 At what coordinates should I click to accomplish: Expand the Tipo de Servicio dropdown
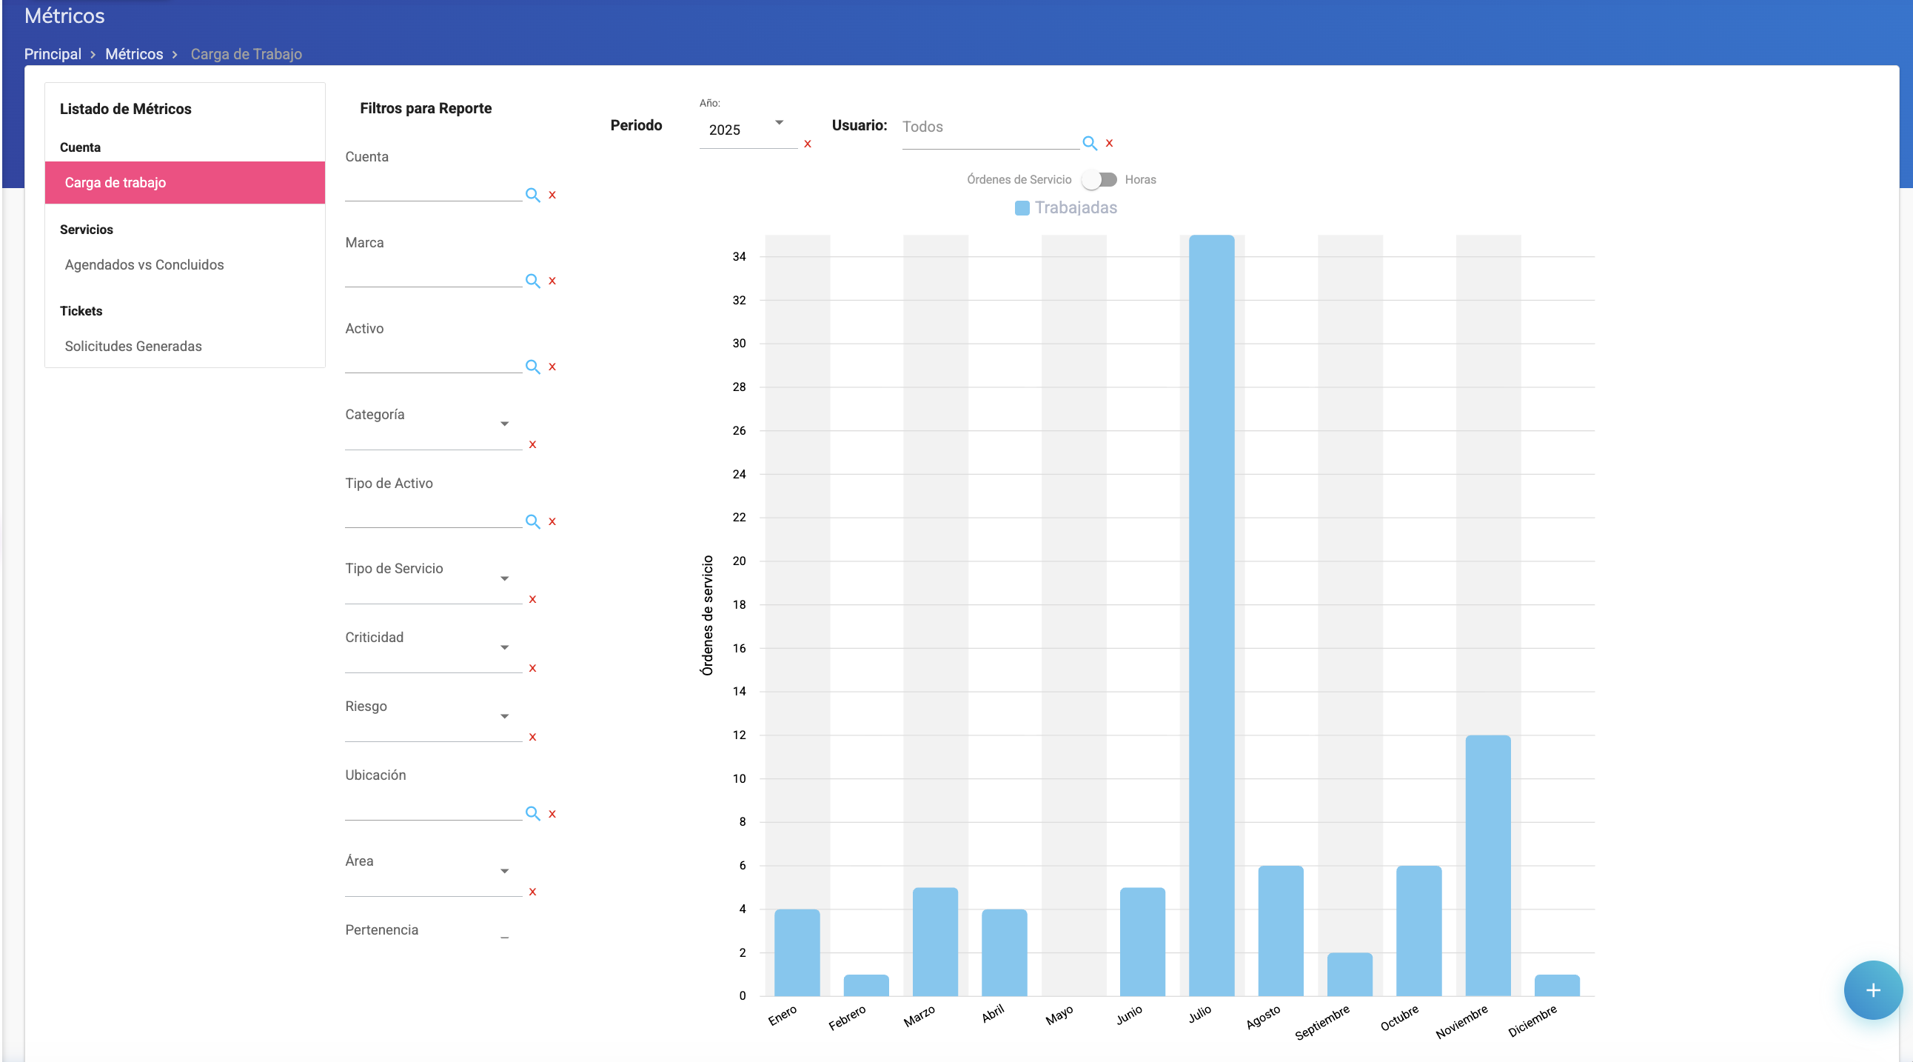coord(504,578)
